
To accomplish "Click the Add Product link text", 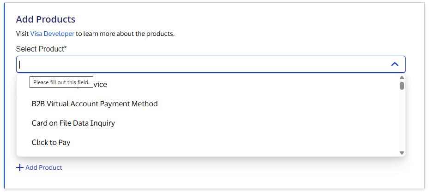I will [x=44, y=167].
